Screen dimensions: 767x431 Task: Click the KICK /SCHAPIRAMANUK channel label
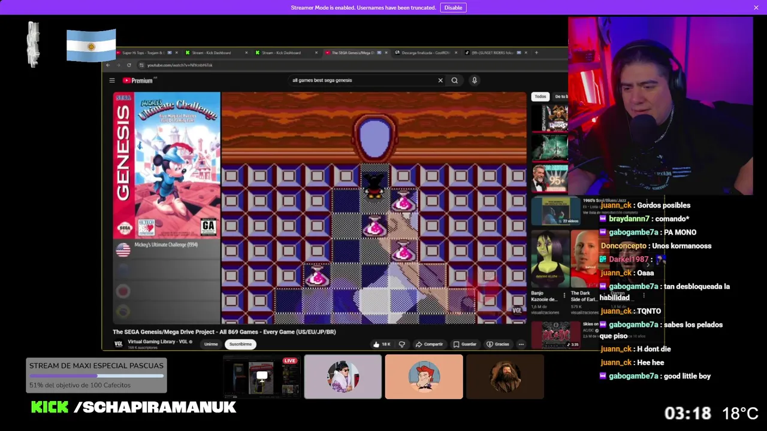pos(134,407)
